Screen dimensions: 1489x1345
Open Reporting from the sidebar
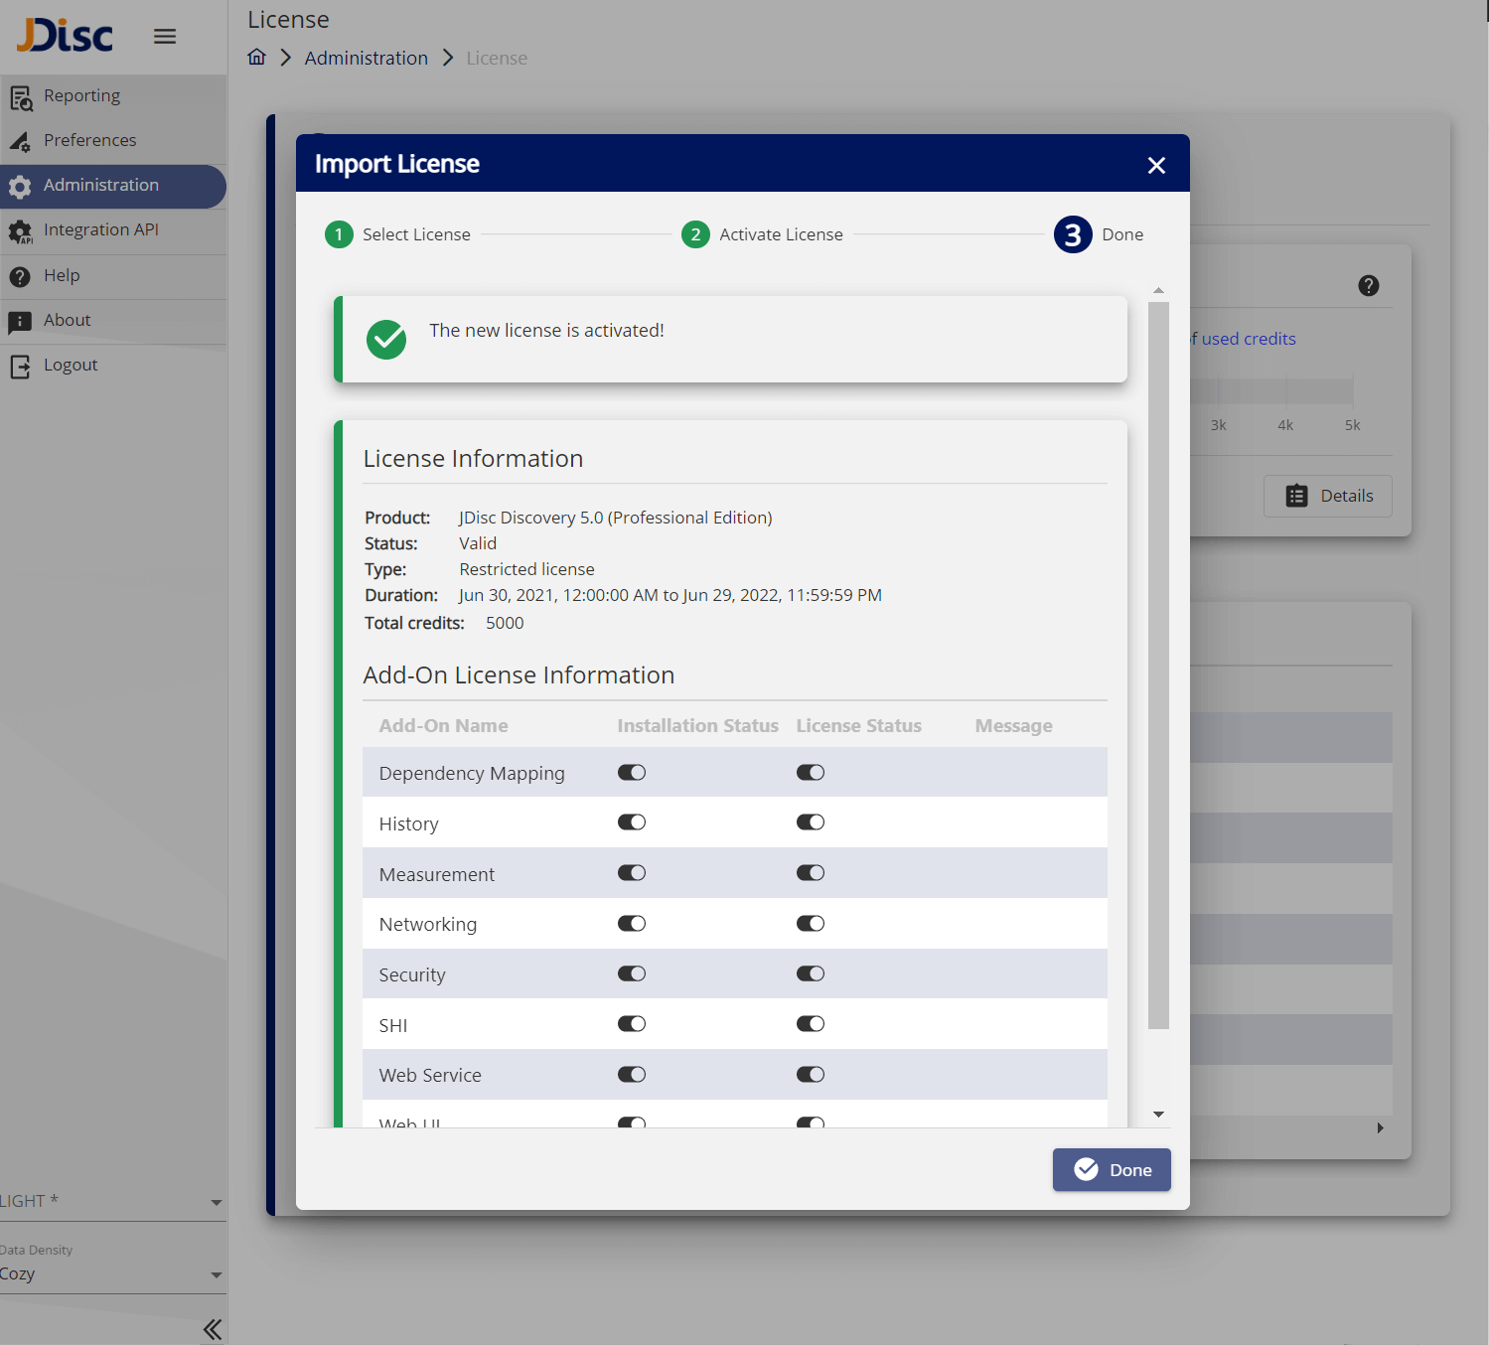tap(81, 96)
